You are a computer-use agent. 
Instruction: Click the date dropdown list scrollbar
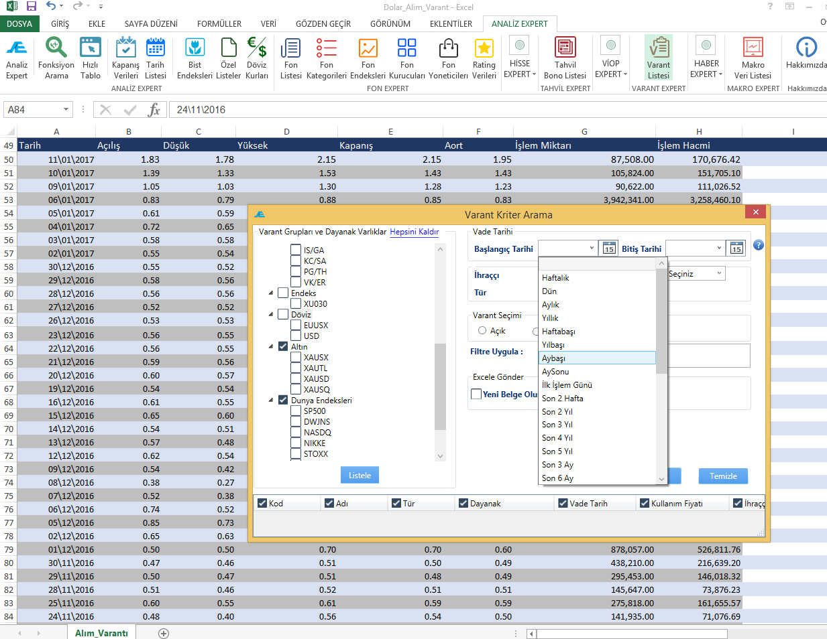[661, 320]
